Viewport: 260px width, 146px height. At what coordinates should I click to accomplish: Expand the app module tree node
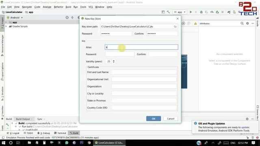(6, 22)
